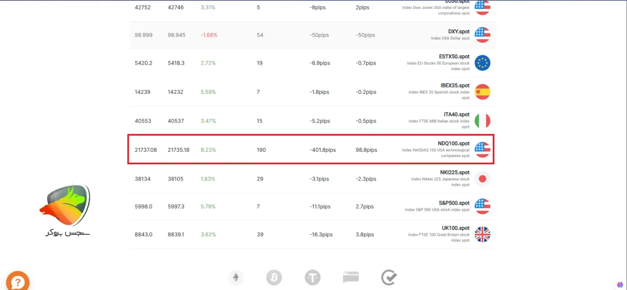Click the green 3.47% change value
627x290 pixels.
208,121
